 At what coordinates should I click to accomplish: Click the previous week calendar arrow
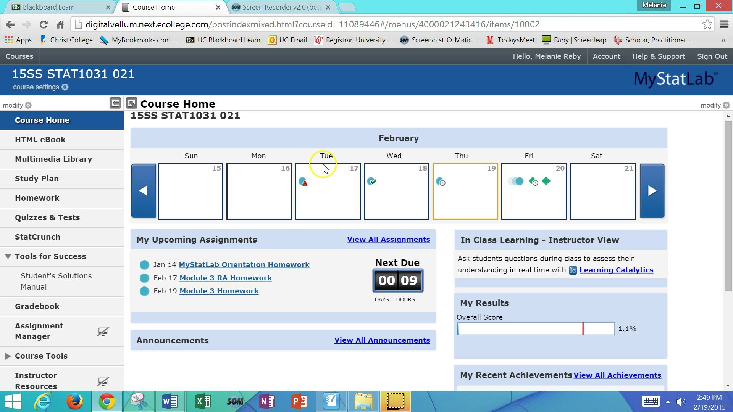[x=143, y=191]
